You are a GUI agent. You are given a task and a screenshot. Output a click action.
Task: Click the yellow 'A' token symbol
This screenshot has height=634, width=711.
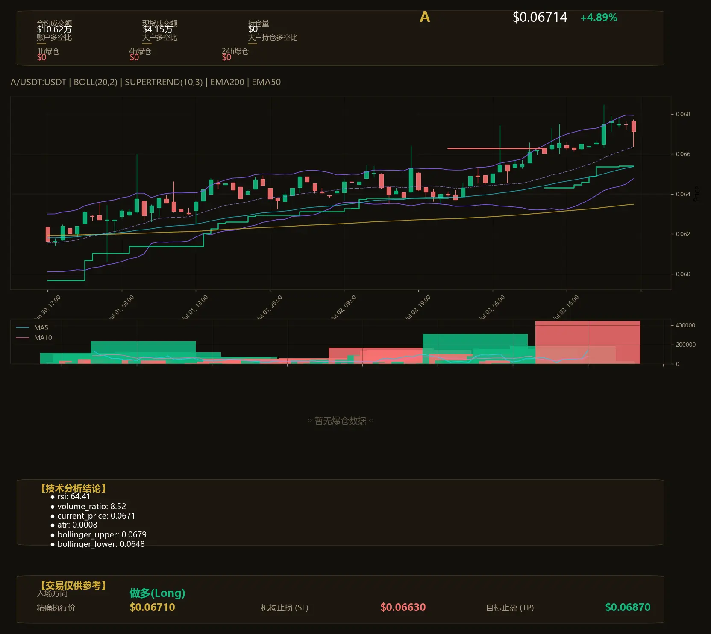pyautogui.click(x=424, y=17)
